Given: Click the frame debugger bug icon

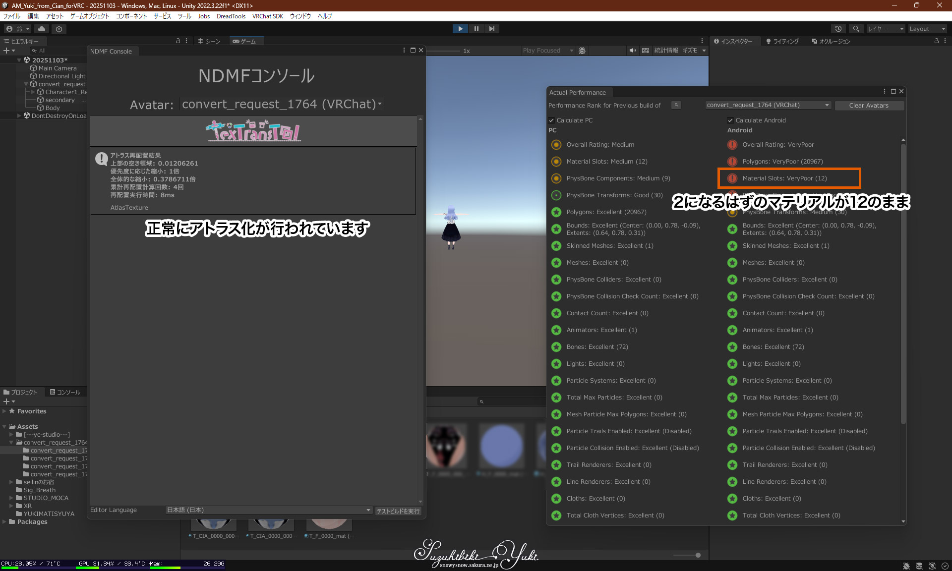Looking at the screenshot, I should 582,51.
